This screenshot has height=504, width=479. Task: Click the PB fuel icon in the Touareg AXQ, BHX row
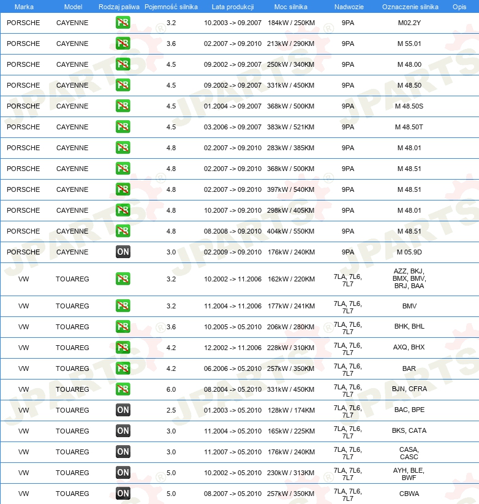123,348
